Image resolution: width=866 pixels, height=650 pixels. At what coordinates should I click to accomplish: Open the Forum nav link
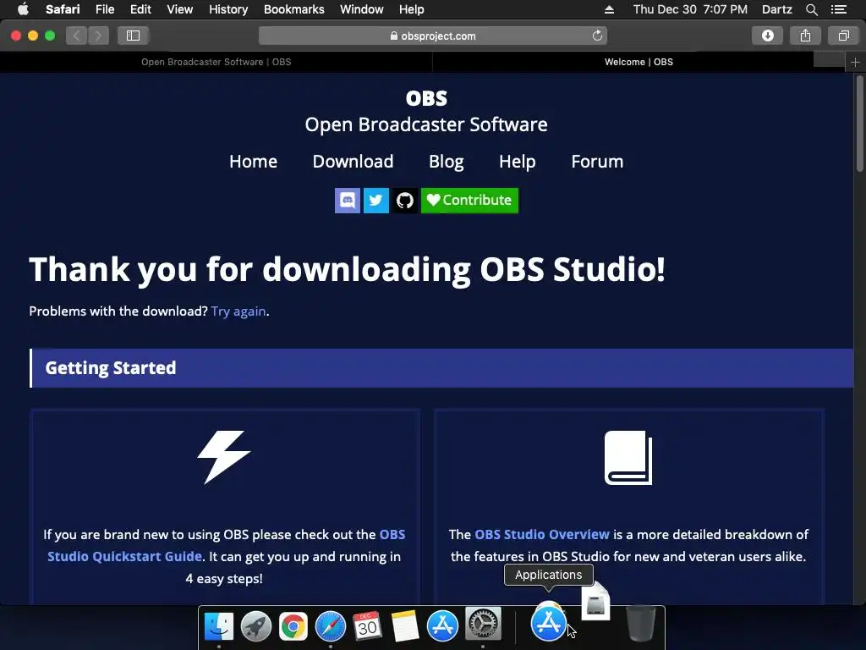(597, 162)
